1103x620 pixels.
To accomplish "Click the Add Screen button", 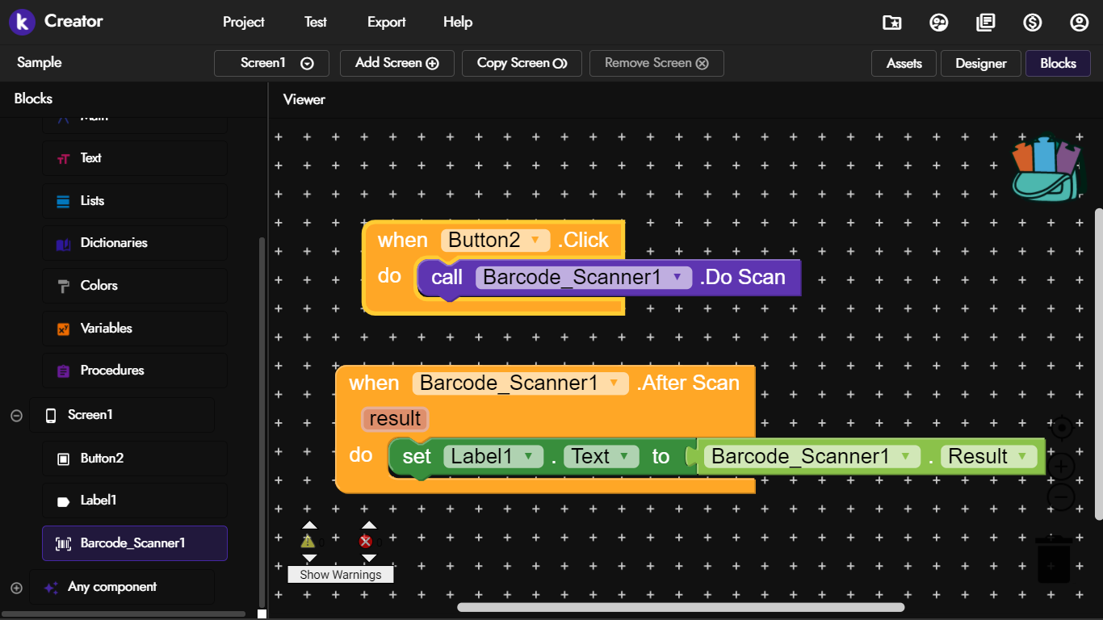I will click(x=396, y=63).
